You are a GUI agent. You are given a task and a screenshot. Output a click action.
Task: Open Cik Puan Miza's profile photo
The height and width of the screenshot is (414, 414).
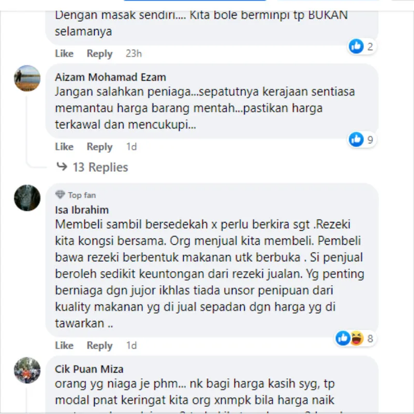coord(27,370)
